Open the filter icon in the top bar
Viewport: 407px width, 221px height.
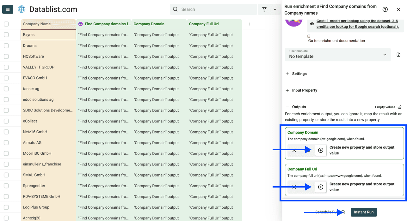264,9
